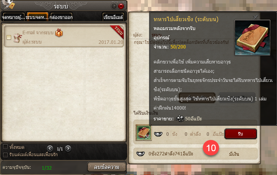Click the book item reward icon
Screen dimensions: 277x175
(143, 132)
